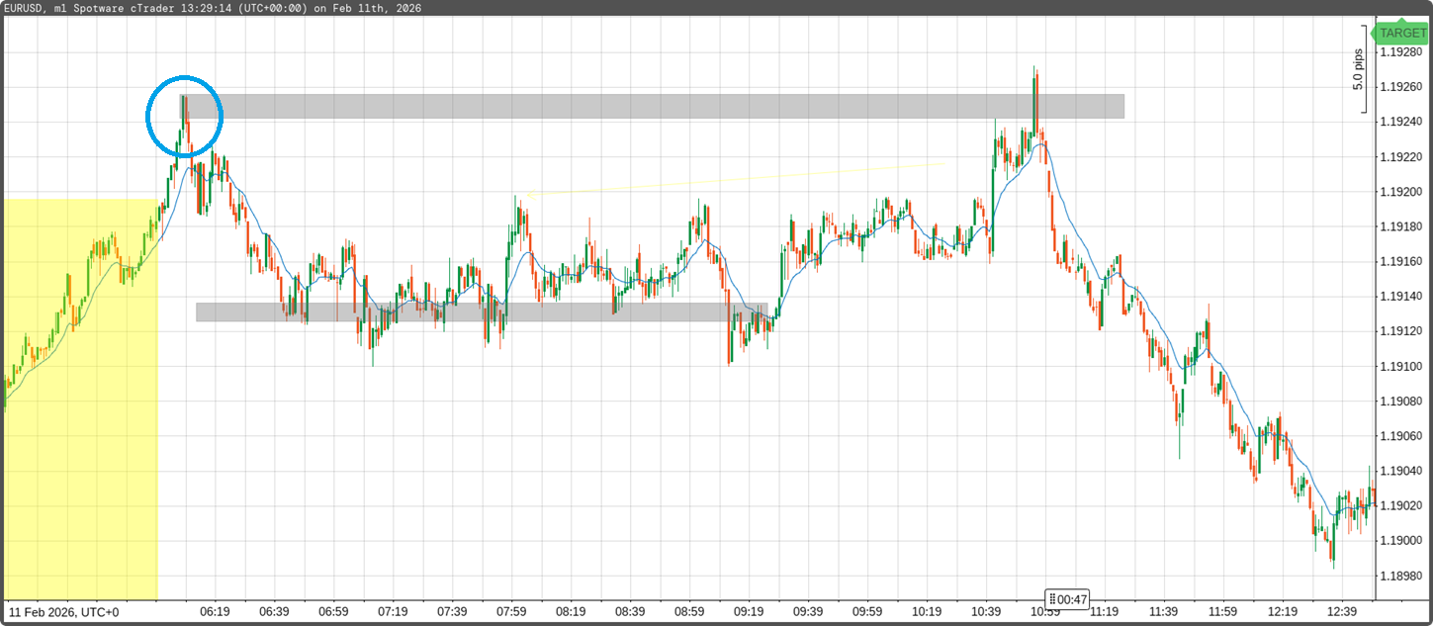Click the green TARGET price marker
Viewport: 1433px width, 626px height.
pyautogui.click(x=1402, y=33)
